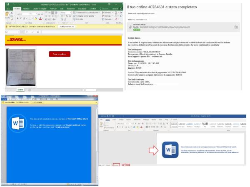Image resolution: width=250 pixels, height=187 pixels.
Task: Click the red font color A in German Word
Action: coord(141,127)
